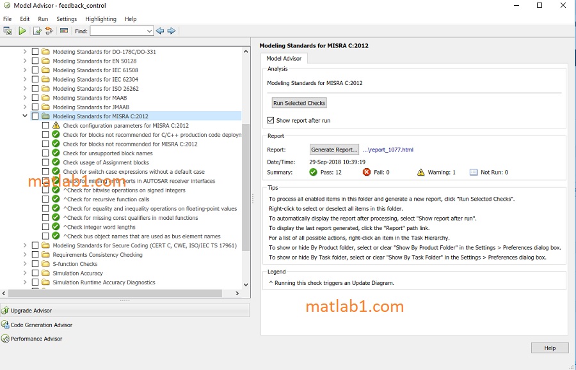Click the Find previous left arrow
This screenshot has height=370, width=576.
(160, 31)
